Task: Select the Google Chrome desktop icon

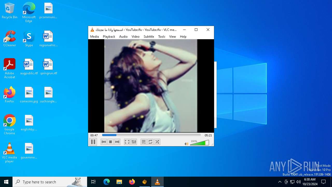Action: pos(10,125)
